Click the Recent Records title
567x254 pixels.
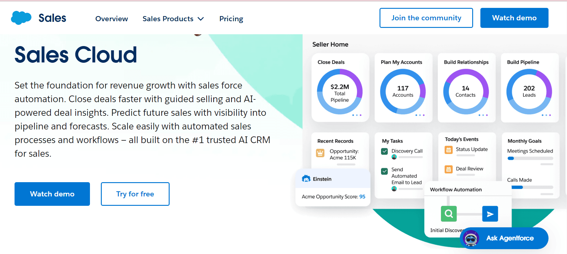tap(335, 141)
